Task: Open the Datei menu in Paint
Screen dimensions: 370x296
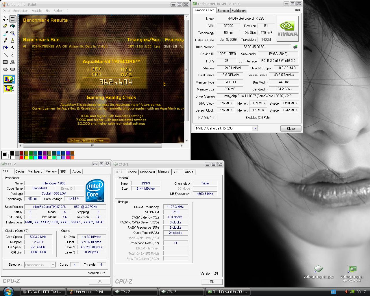Action: tap(6, 11)
